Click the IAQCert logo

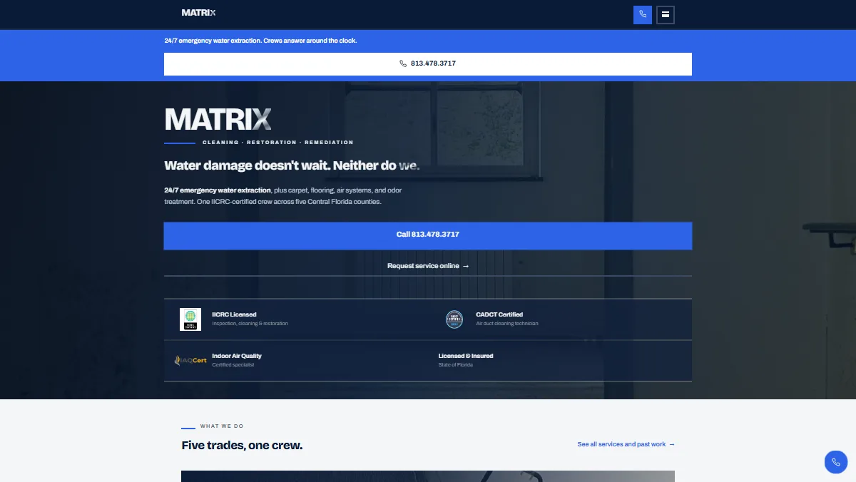pyautogui.click(x=190, y=361)
